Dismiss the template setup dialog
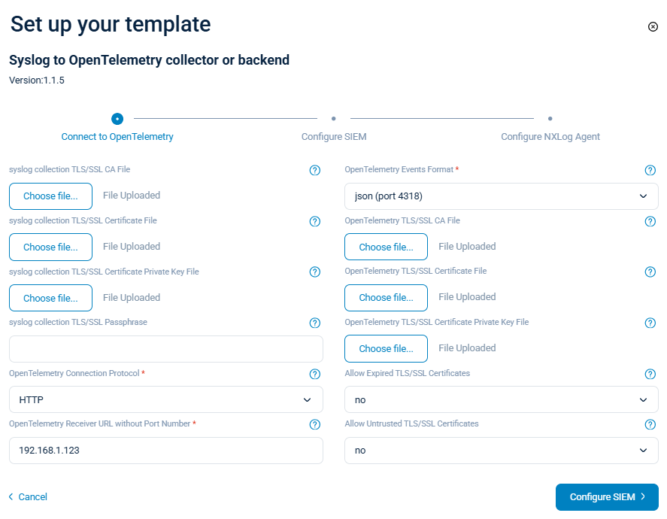 coord(652,26)
